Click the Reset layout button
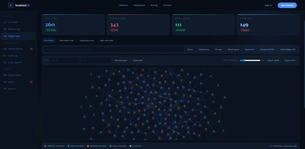The image size is (305, 149). coord(233,50)
